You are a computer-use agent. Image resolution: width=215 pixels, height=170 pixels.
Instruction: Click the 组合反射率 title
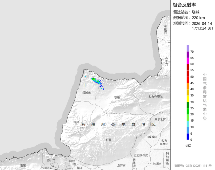click(184, 5)
